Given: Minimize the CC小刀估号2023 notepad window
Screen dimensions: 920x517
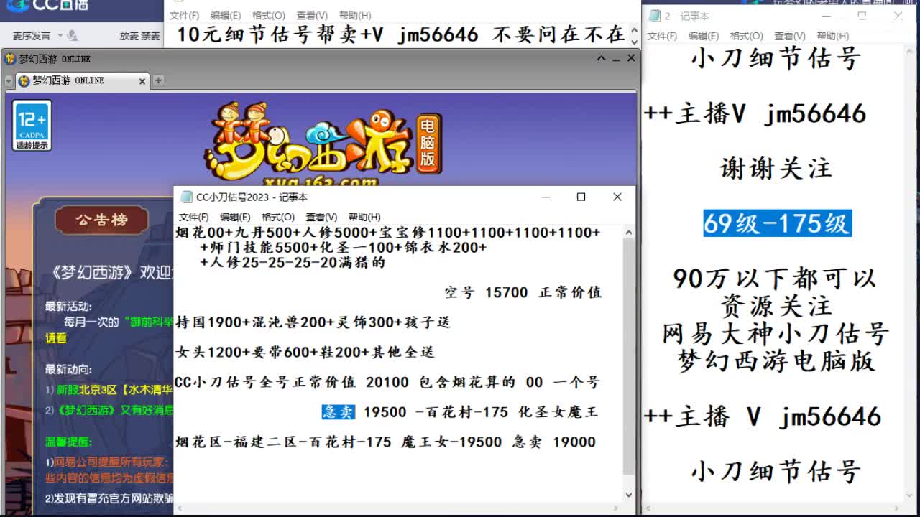Looking at the screenshot, I should click(546, 197).
